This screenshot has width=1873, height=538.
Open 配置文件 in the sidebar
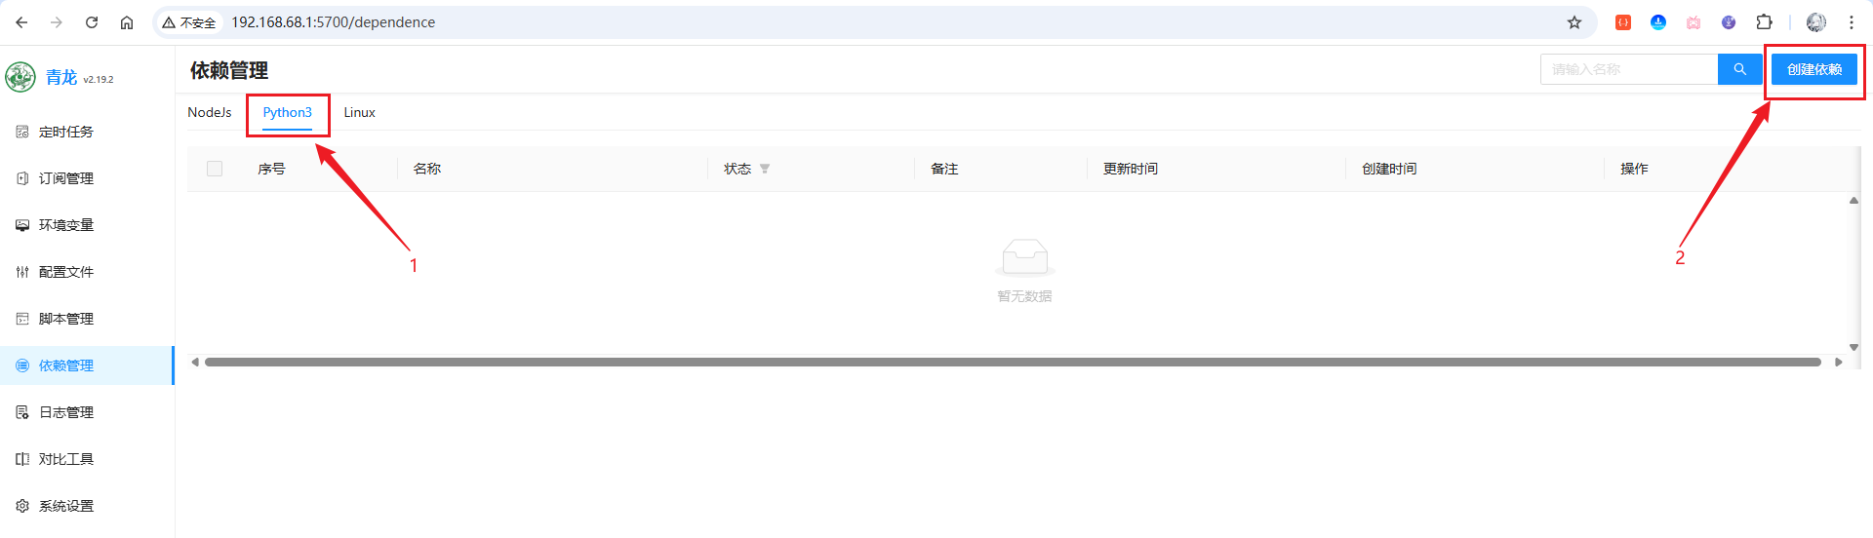pyautogui.click(x=65, y=272)
